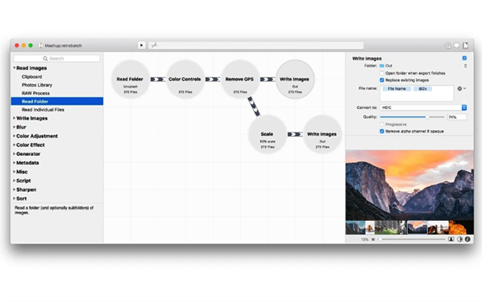Click the before/after compare icon under the preview
The height and width of the screenshot is (302, 482).
pyautogui.click(x=460, y=239)
